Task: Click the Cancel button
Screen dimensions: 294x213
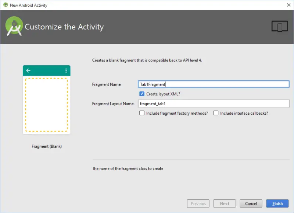Action: tap(251, 203)
